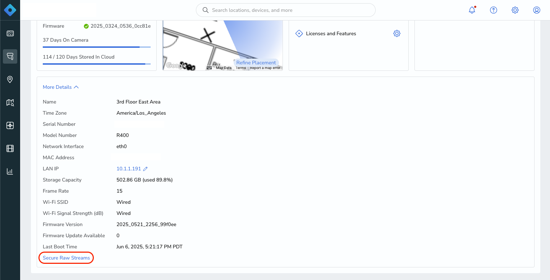Click the Wi-Fi Signal Strength value Wired
Image resolution: width=550 pixels, height=280 pixels.
[124, 213]
